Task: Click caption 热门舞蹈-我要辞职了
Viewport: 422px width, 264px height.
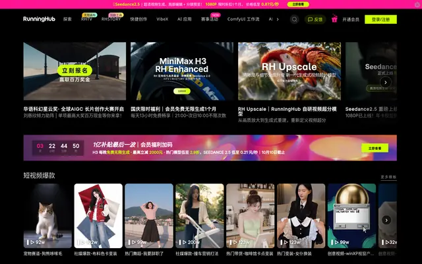Action: pyautogui.click(x=144, y=253)
